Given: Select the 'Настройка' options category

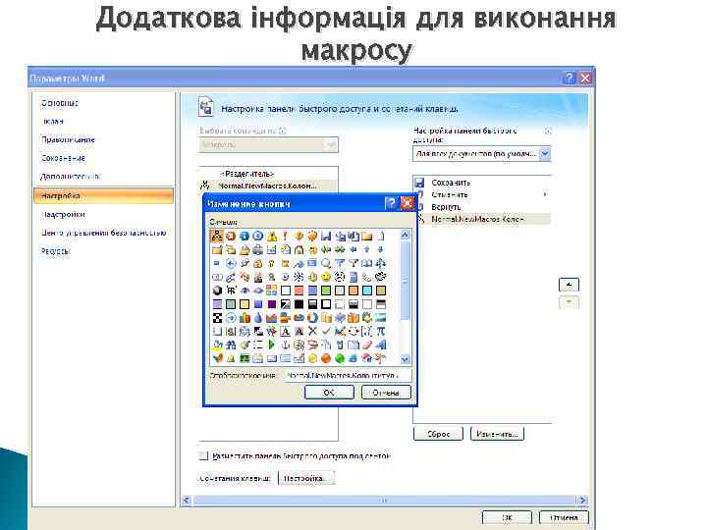Looking at the screenshot, I should 103,195.
